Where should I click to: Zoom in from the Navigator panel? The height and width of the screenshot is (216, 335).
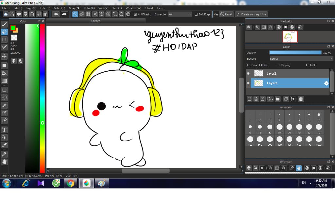(x=257, y=27)
